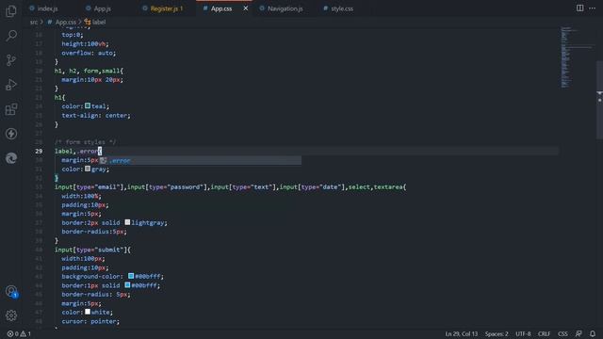Open the Explorer view in activity bar
603x339 pixels.
(x=11, y=11)
